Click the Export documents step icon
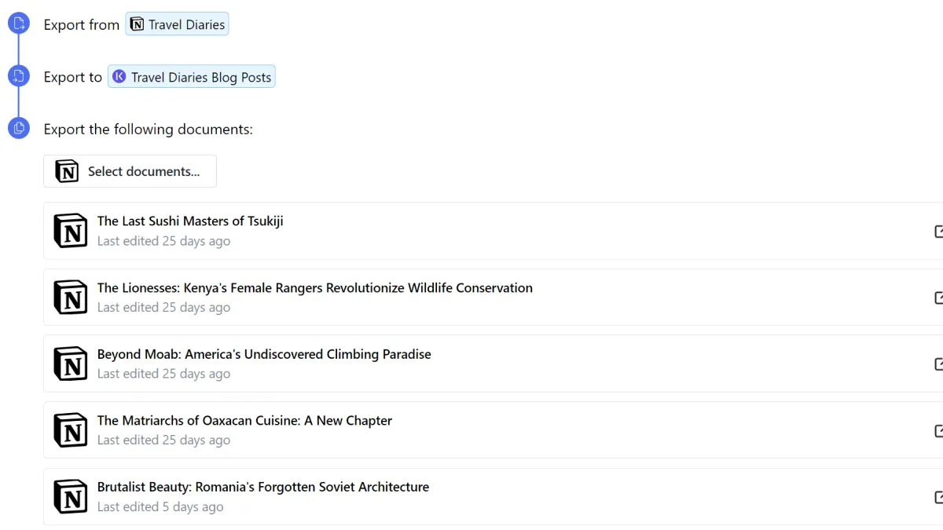This screenshot has height=530, width=943. (19, 128)
